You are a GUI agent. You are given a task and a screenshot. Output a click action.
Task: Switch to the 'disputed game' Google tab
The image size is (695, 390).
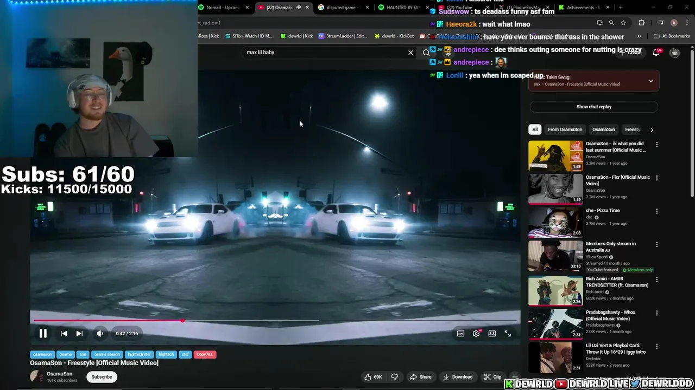342,8
